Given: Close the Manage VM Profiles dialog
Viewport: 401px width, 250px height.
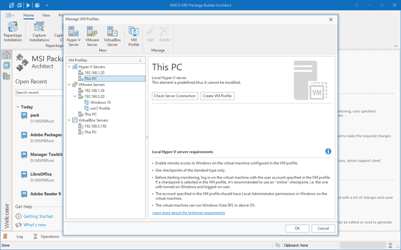Looking at the screenshot, I should coord(331,19).
